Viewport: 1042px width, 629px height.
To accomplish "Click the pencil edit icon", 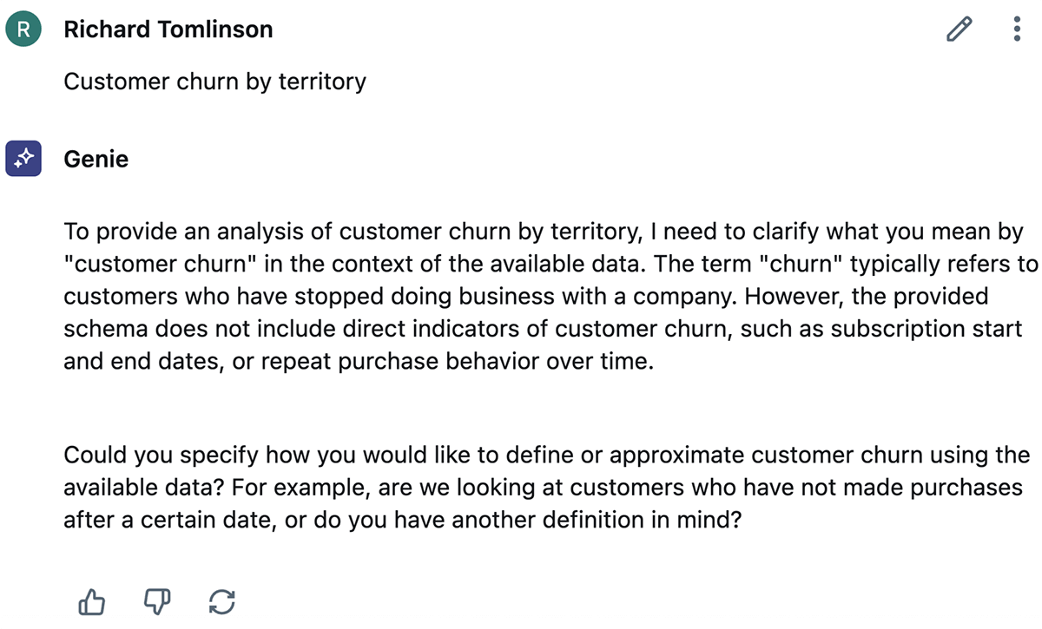I will click(x=959, y=29).
